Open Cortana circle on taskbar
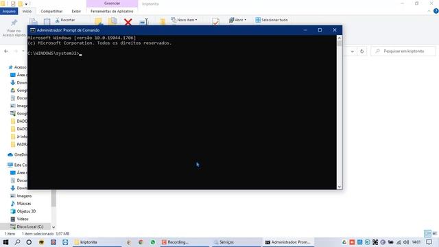 pos(29,242)
